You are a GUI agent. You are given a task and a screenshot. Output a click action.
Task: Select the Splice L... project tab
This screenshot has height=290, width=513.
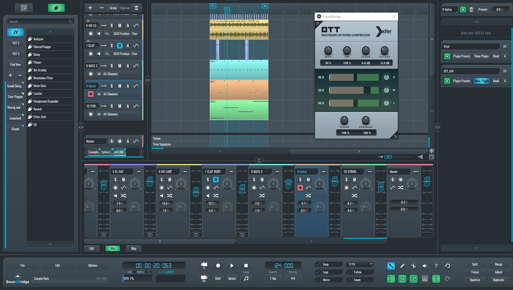(x=107, y=152)
